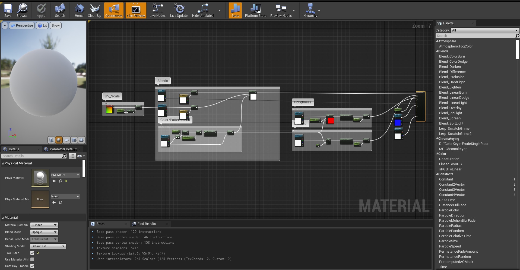Click the Show viewport button

coord(55,26)
